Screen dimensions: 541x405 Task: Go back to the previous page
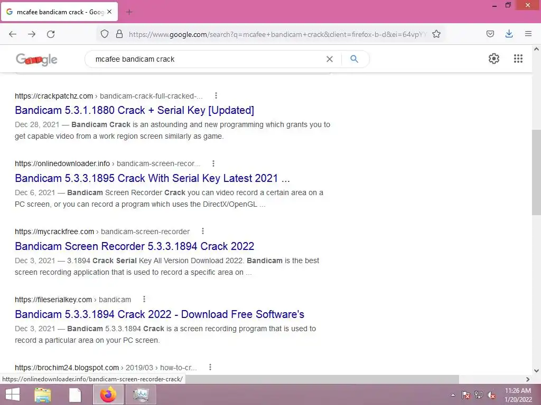(x=13, y=34)
